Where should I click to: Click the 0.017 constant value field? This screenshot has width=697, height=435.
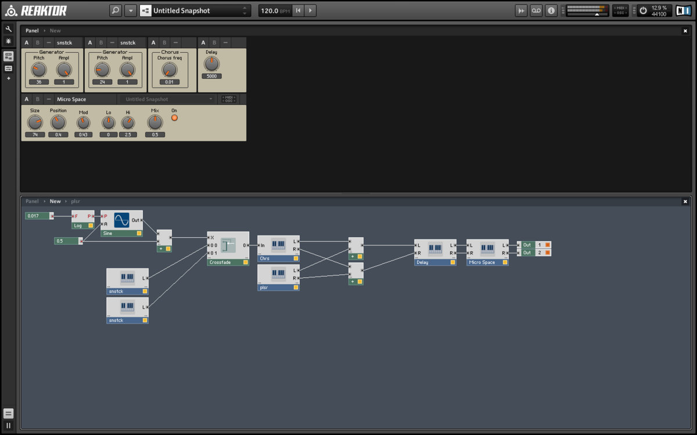(x=38, y=216)
